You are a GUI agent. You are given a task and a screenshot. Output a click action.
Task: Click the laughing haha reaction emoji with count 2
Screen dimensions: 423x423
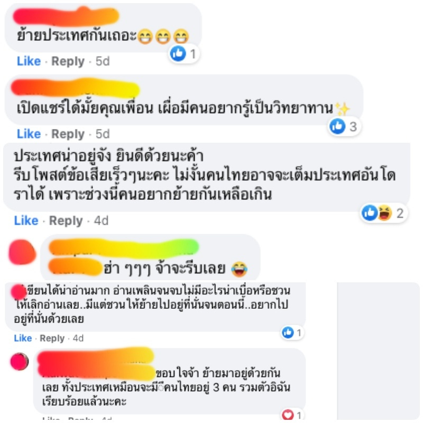click(x=385, y=213)
